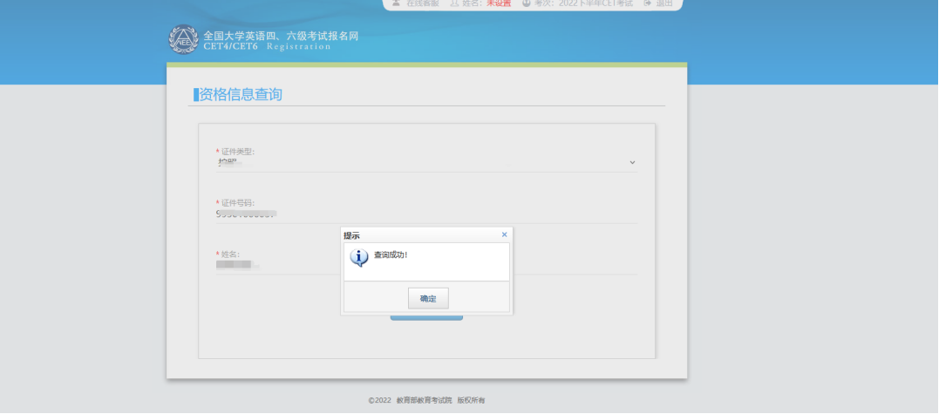This screenshot has height=414, width=939.
Task: Click the 资格信息查询 page heading
Action: tap(240, 95)
